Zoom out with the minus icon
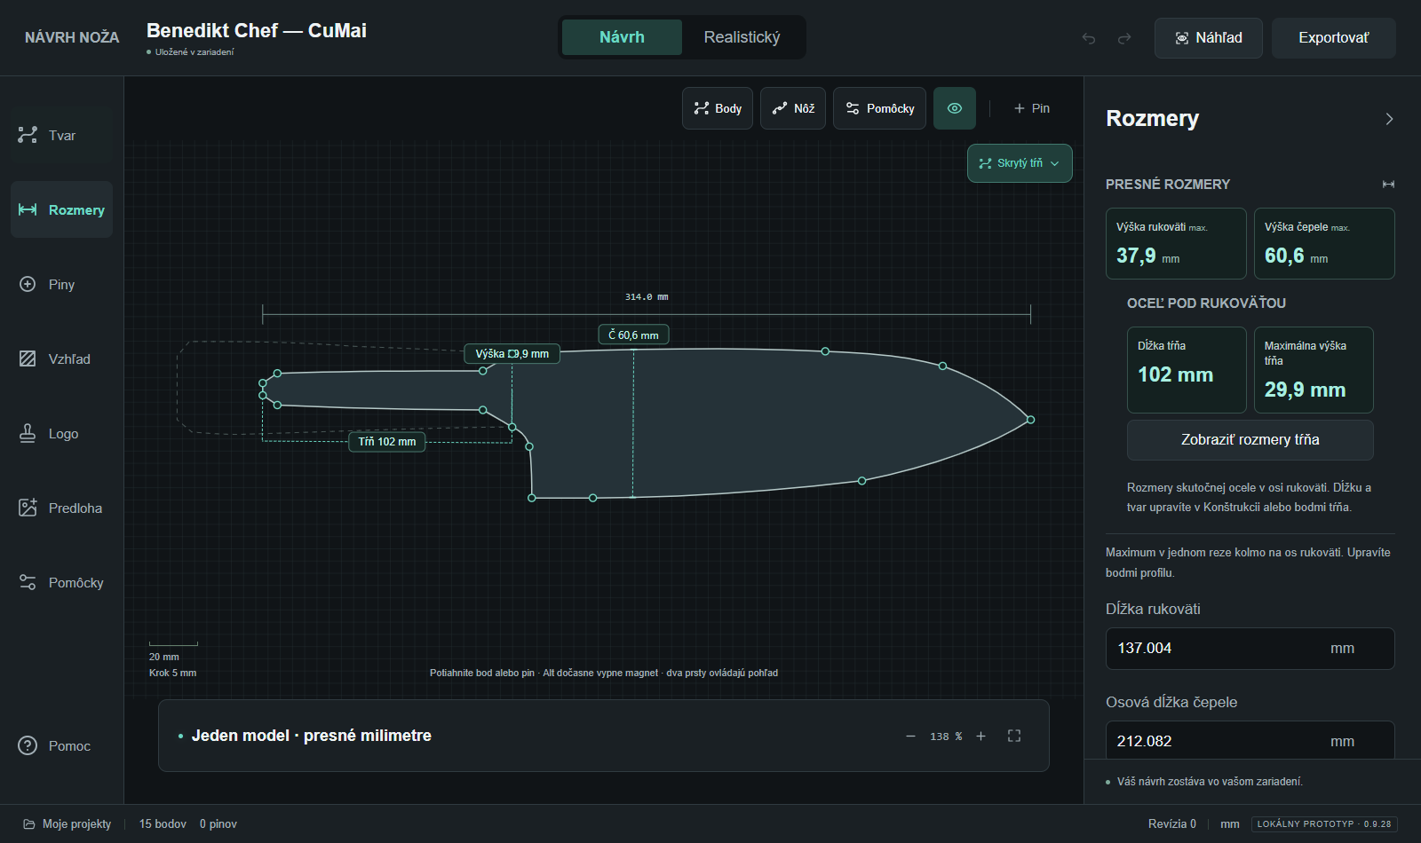Image resolution: width=1421 pixels, height=843 pixels. pos(910,736)
